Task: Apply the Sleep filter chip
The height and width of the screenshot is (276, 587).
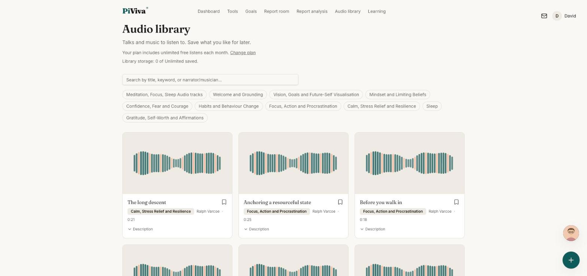Action: [x=432, y=106]
